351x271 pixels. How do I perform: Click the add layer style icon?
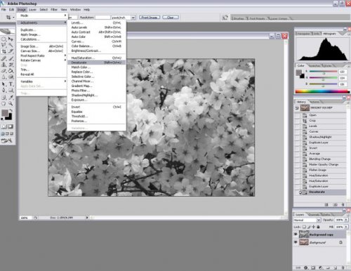(306, 267)
